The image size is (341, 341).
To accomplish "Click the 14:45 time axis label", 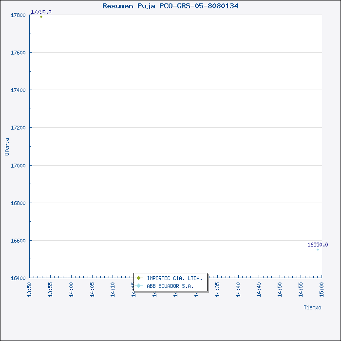I will click(x=259, y=288).
